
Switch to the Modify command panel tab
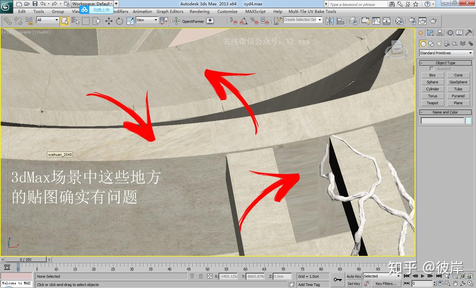click(430, 33)
